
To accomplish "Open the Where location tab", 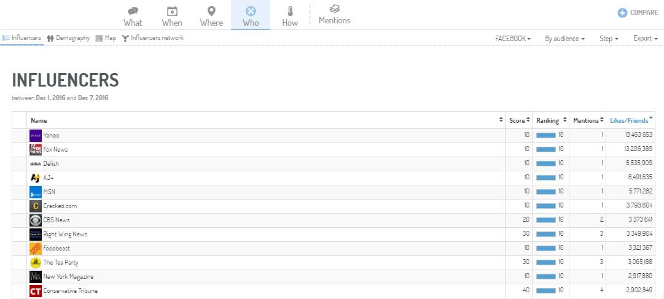I will (x=211, y=15).
